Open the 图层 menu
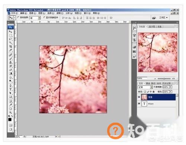The height and width of the screenshot is (145, 186). coord(42,13)
